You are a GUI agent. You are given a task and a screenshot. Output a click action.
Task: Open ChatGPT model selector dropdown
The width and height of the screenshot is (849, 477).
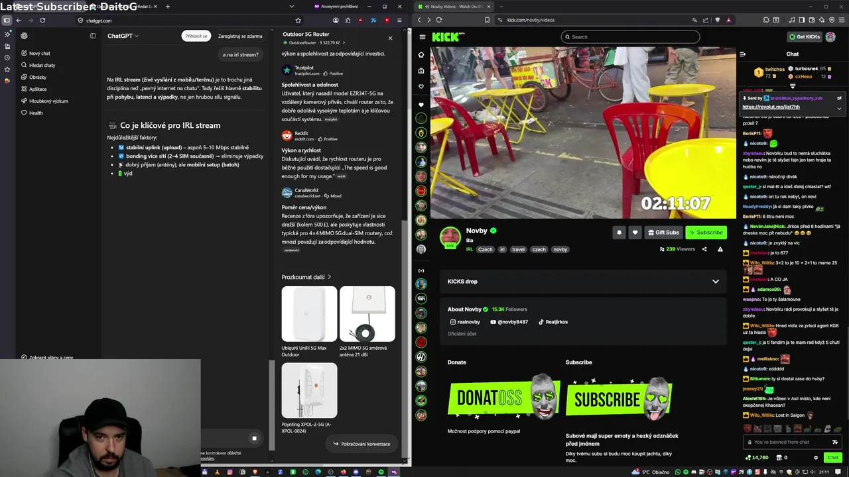tap(123, 36)
